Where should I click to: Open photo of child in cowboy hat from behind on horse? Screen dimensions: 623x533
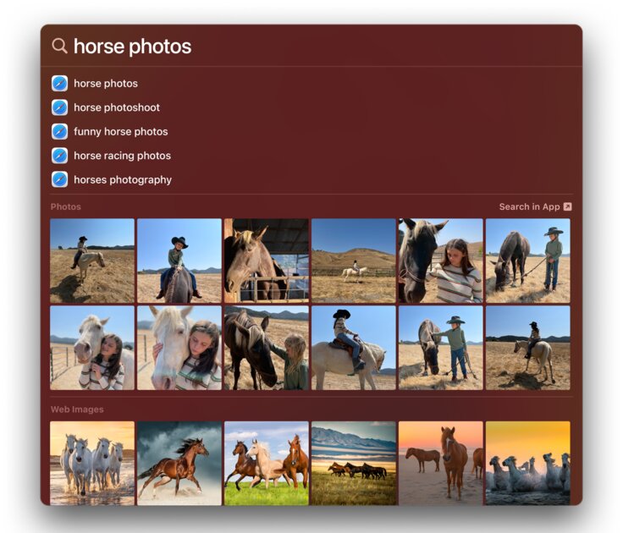click(179, 261)
